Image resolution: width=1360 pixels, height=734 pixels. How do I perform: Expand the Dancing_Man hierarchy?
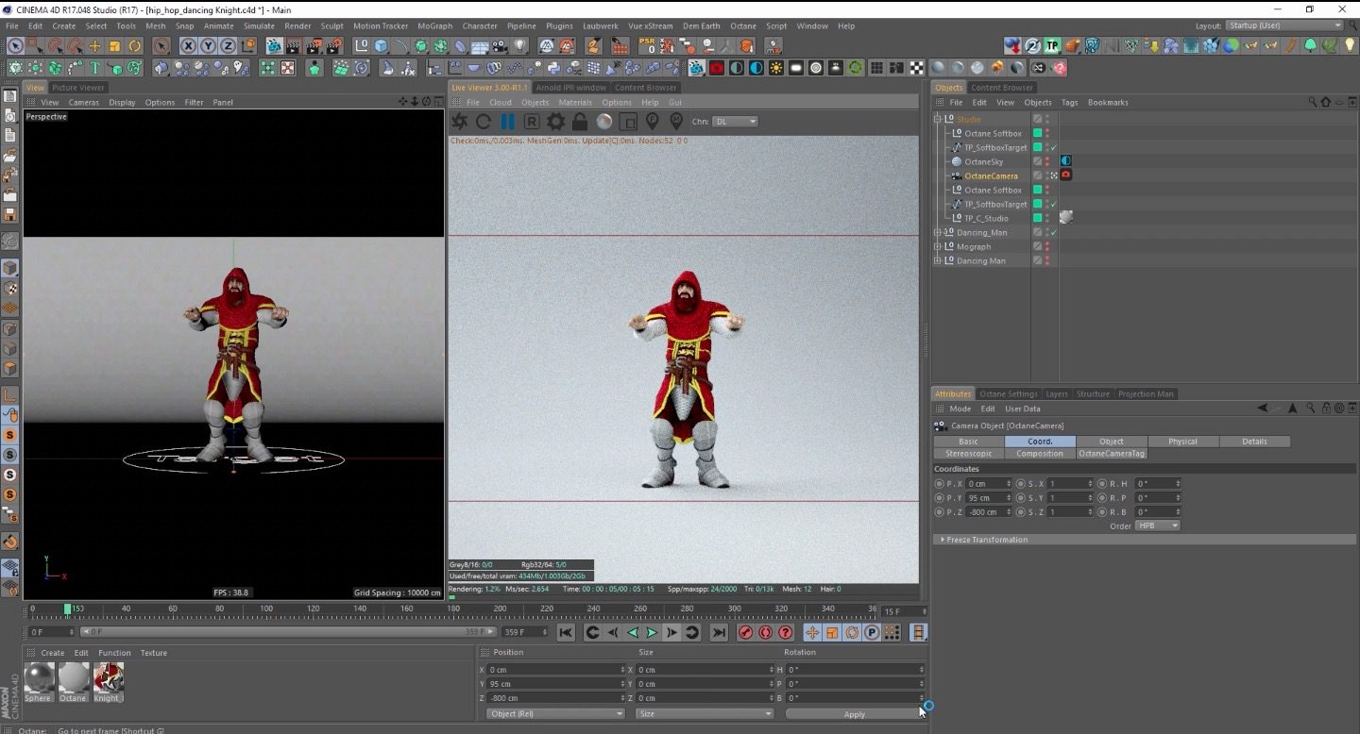pos(938,232)
